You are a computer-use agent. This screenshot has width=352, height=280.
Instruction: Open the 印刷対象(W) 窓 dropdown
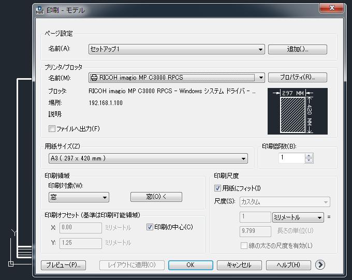[x=79, y=197]
